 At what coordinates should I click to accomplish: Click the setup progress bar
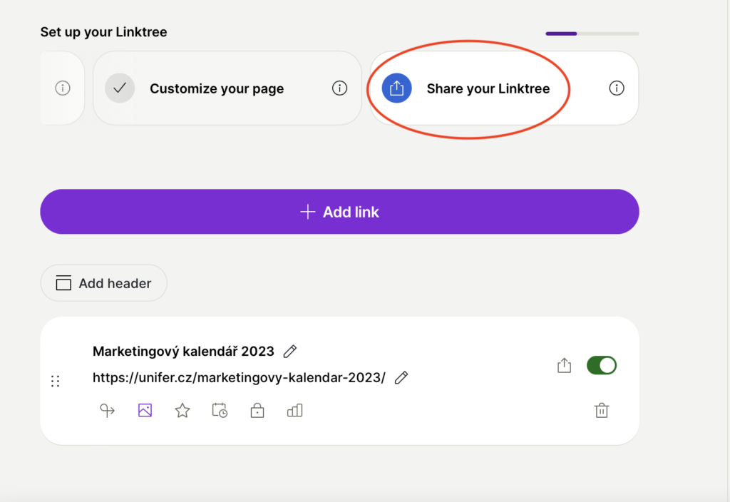pos(592,34)
